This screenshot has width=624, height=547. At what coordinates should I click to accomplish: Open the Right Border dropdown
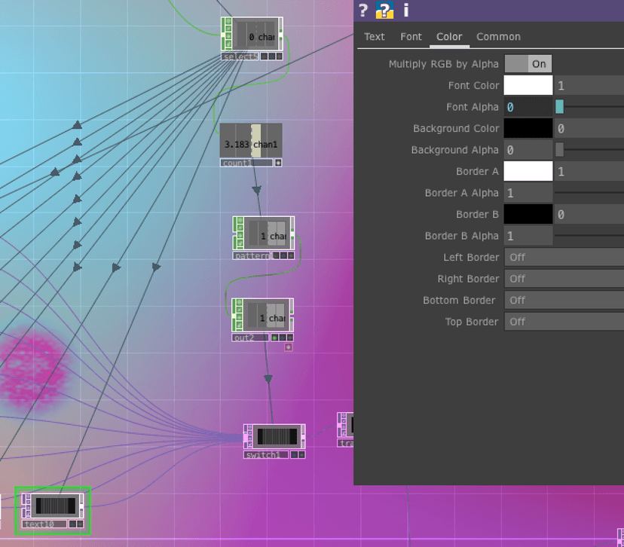click(x=564, y=279)
